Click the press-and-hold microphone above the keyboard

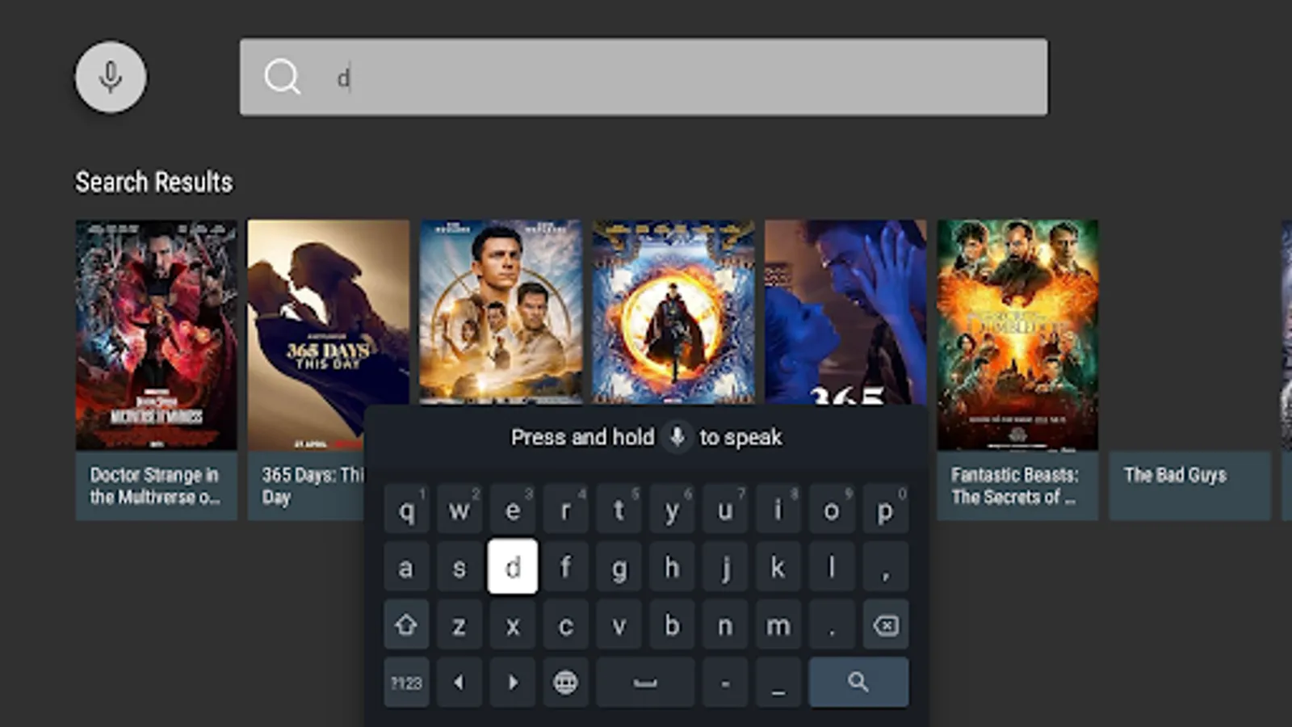(677, 437)
